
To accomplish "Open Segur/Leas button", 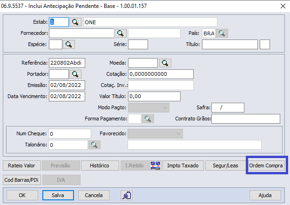I will (x=225, y=165).
